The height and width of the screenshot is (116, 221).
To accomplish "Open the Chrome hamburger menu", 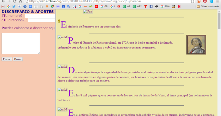I will coord(218,1).
